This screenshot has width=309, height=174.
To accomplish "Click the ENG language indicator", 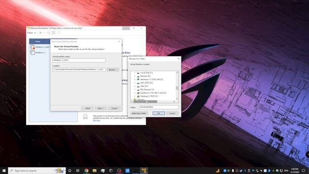I will [x=286, y=171].
